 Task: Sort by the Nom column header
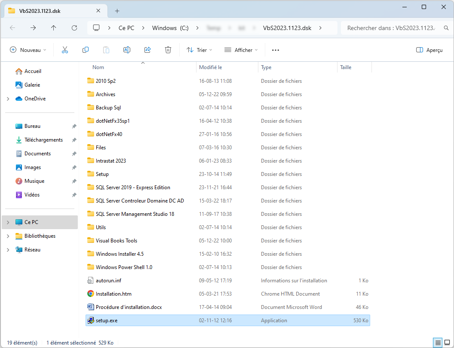click(x=98, y=67)
